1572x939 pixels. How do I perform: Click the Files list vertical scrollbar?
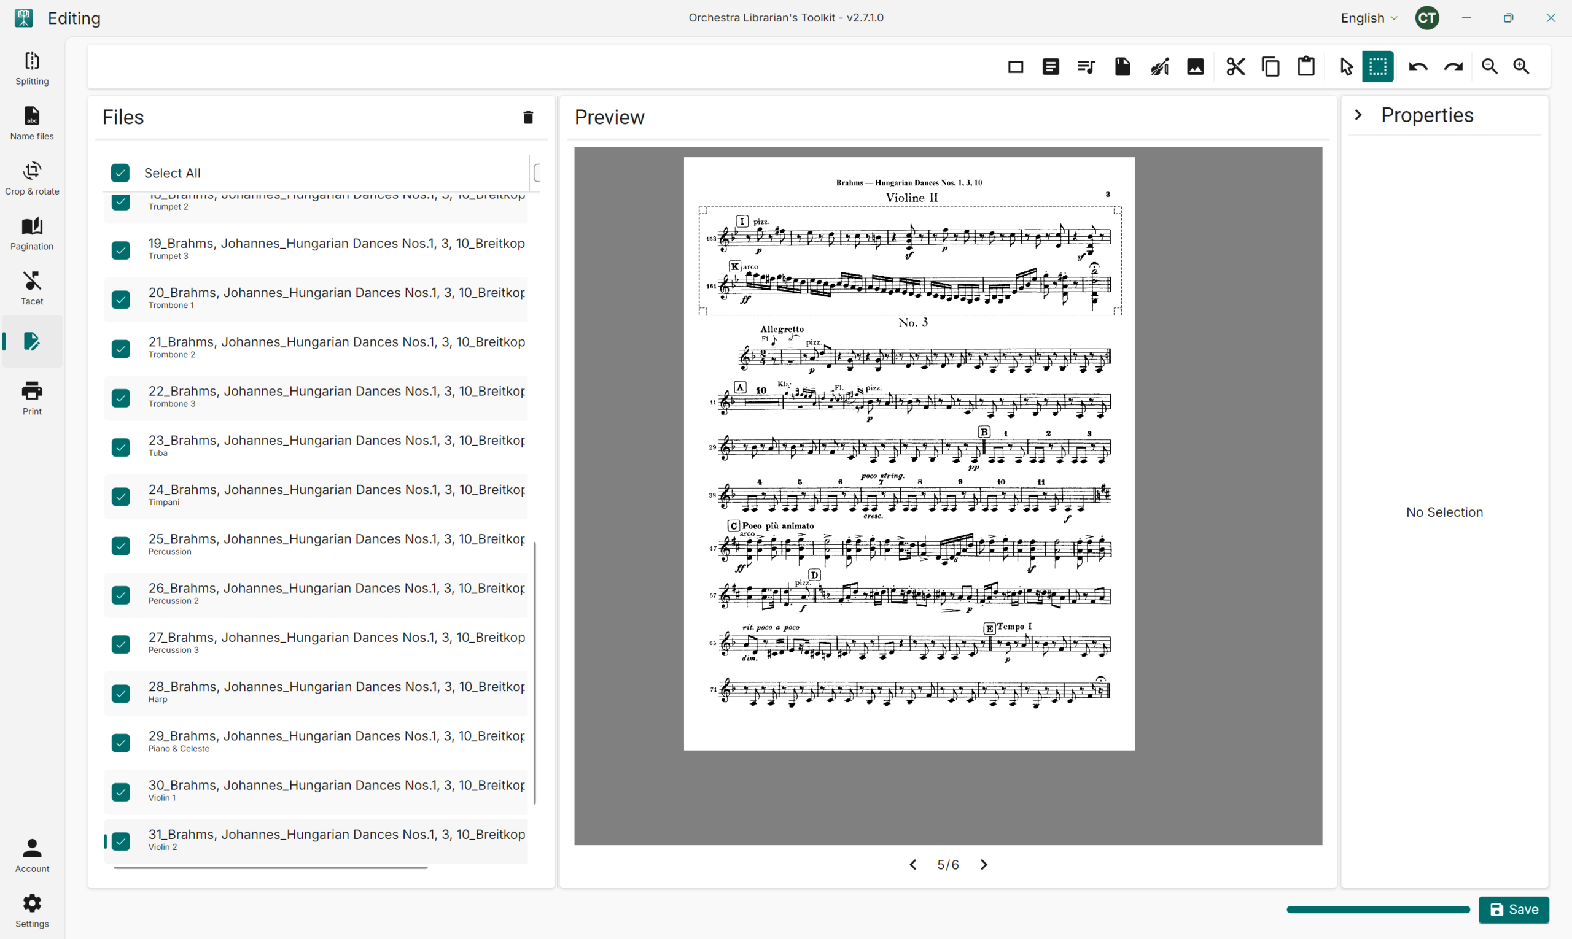click(x=535, y=673)
